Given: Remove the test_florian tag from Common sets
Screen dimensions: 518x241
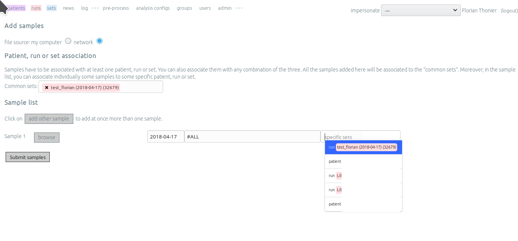Looking at the screenshot, I should (46, 88).
